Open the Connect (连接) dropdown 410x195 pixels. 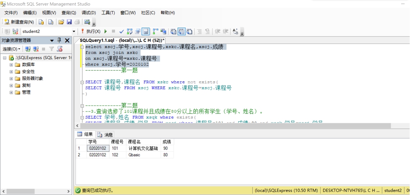point(11,49)
